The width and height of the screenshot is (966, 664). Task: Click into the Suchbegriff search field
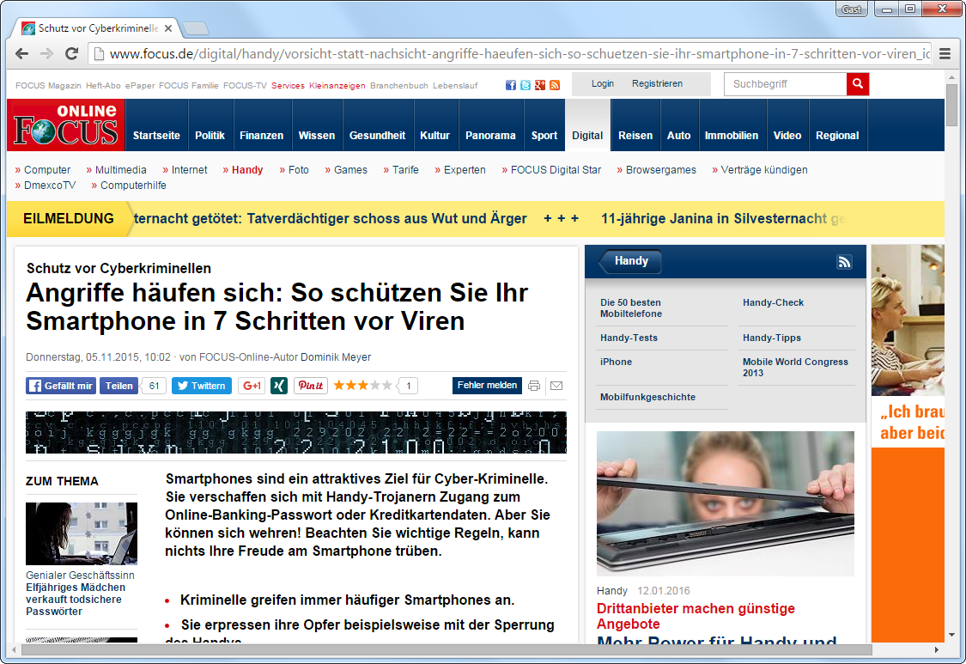pos(785,84)
